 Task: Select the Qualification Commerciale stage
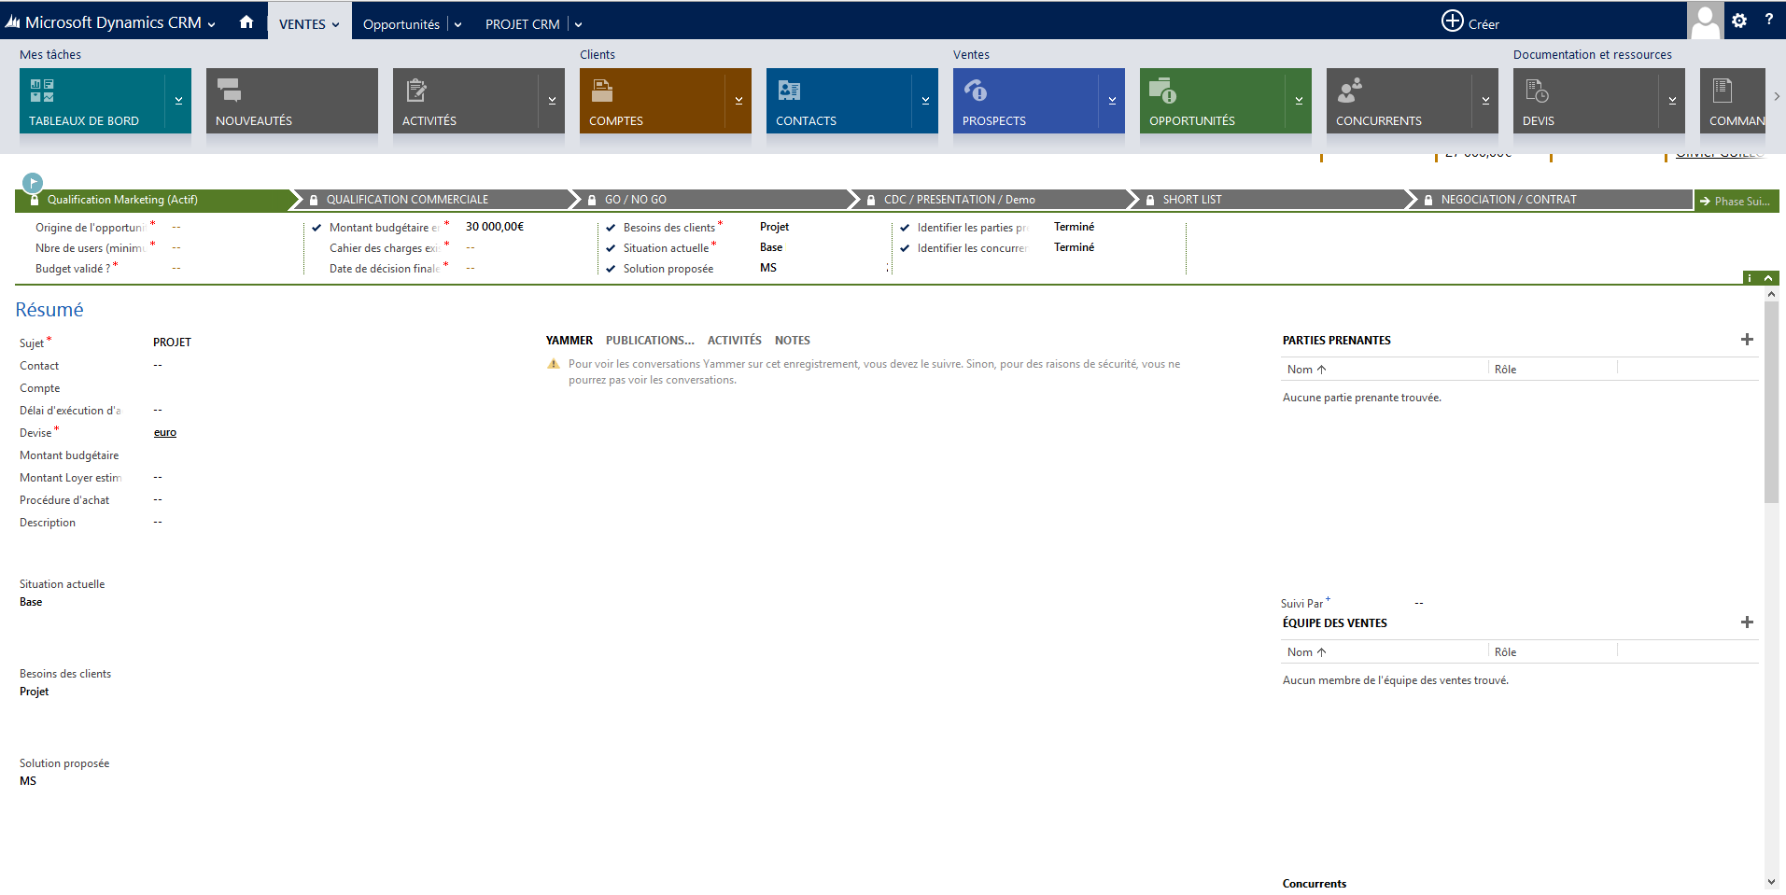point(434,200)
